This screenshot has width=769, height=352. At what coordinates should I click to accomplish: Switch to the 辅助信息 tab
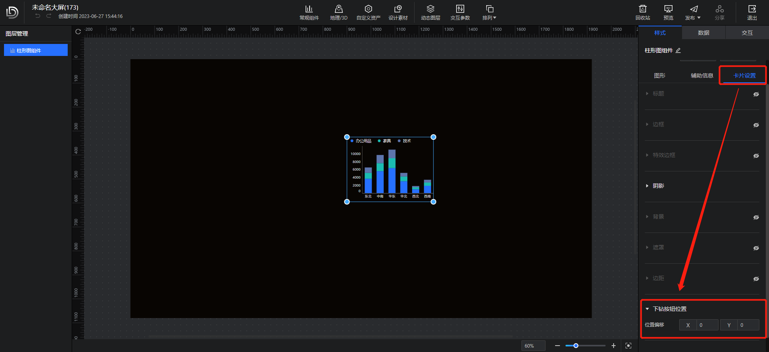click(702, 76)
